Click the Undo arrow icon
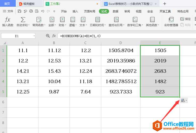This screenshot has height=133, width=196. pos(43,11)
